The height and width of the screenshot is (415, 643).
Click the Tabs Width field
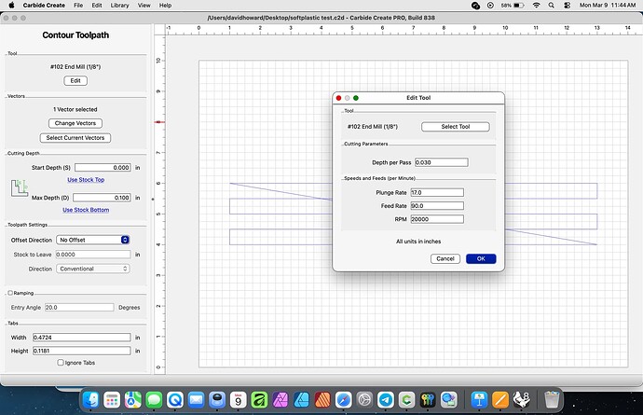pos(82,338)
